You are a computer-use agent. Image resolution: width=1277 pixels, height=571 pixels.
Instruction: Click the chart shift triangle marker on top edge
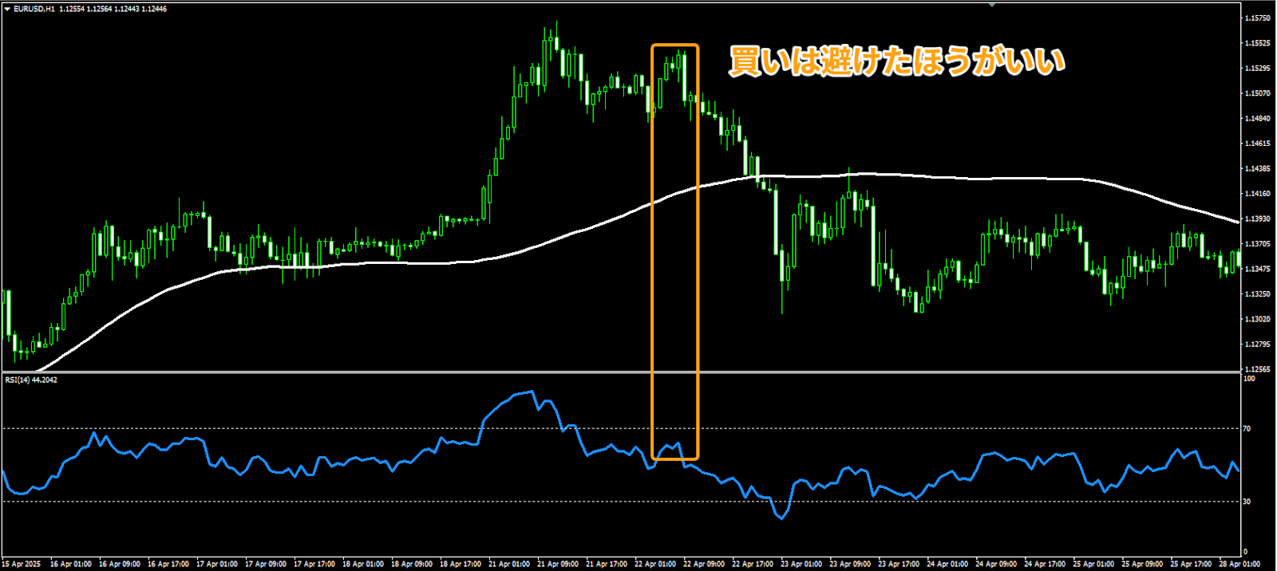991,4
